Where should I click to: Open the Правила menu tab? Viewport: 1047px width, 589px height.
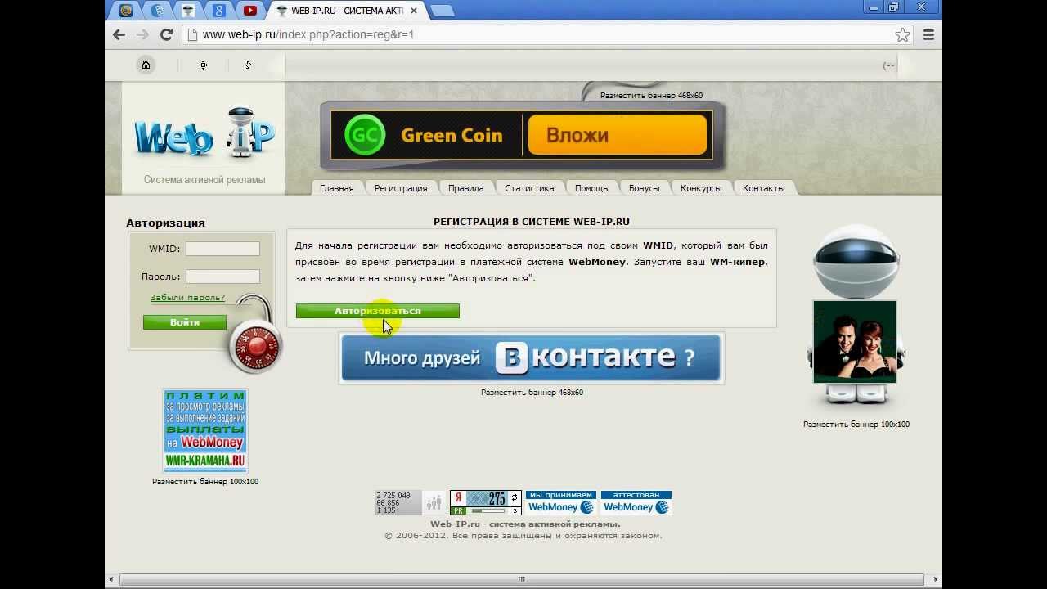pyautogui.click(x=465, y=188)
